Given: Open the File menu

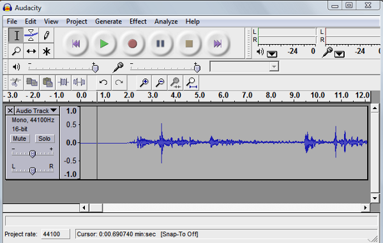Looking at the screenshot, I should [x=12, y=22].
